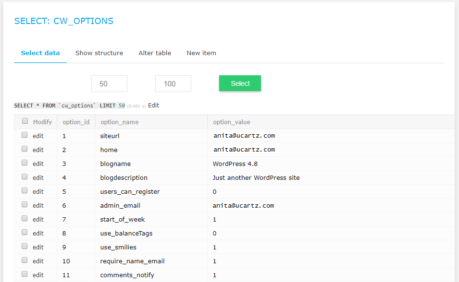Click the text length field showing 100

coord(174,83)
